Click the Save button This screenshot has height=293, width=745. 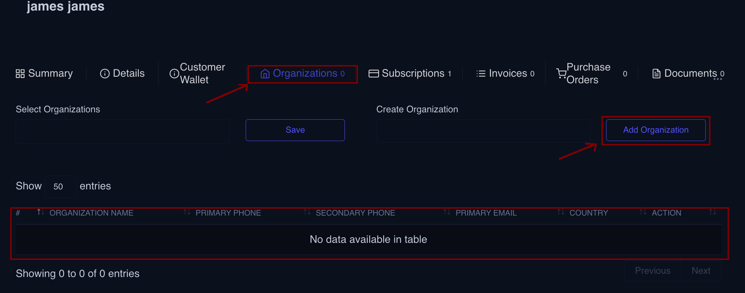pyautogui.click(x=295, y=130)
